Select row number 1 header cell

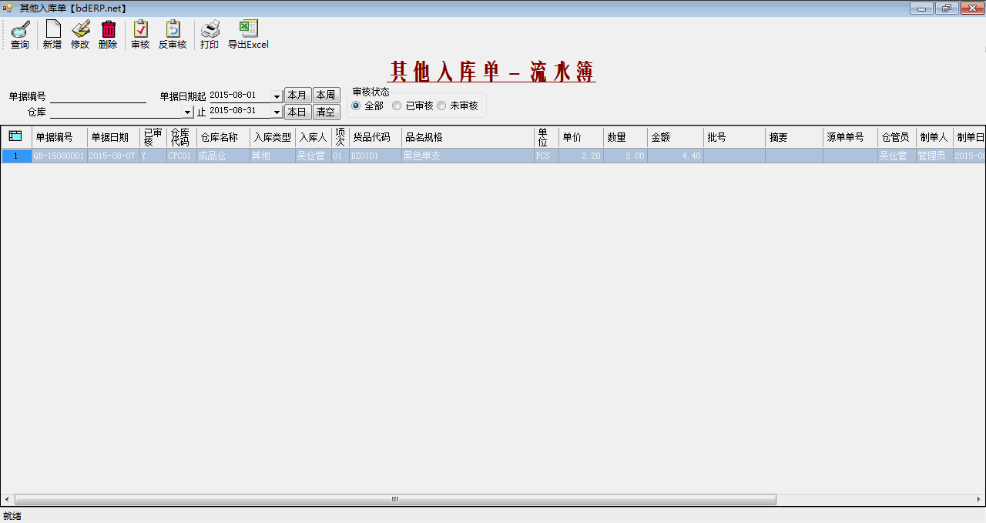tap(16, 156)
